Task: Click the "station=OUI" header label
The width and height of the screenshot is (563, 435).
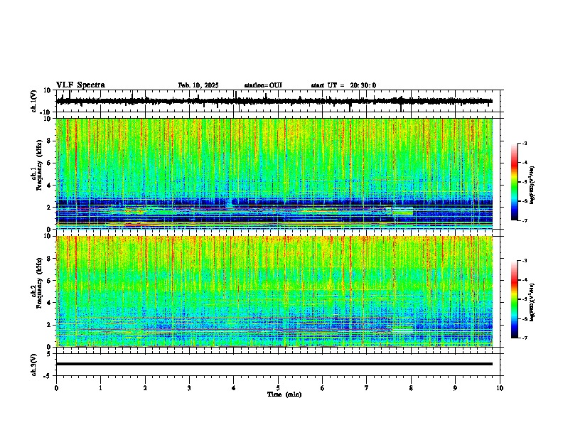Action: (263, 85)
